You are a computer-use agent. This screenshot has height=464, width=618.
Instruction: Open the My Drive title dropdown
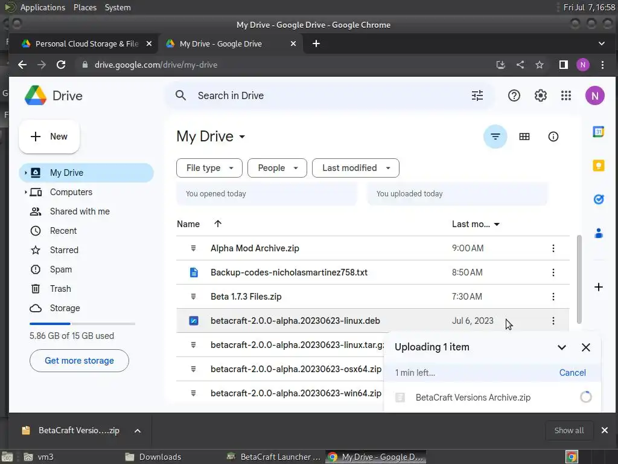tap(242, 137)
